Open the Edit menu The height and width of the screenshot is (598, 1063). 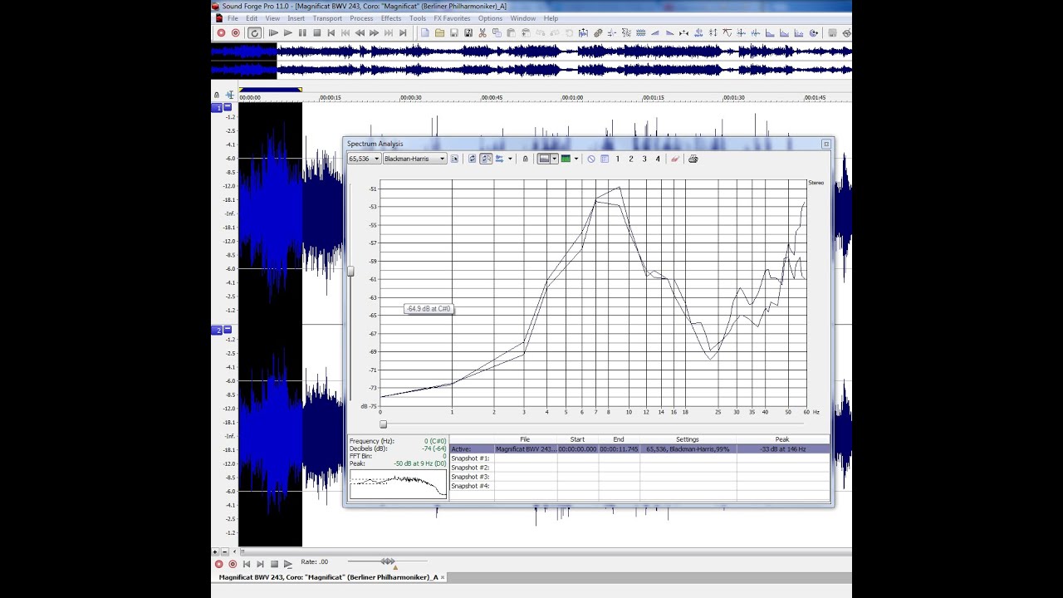[252, 18]
